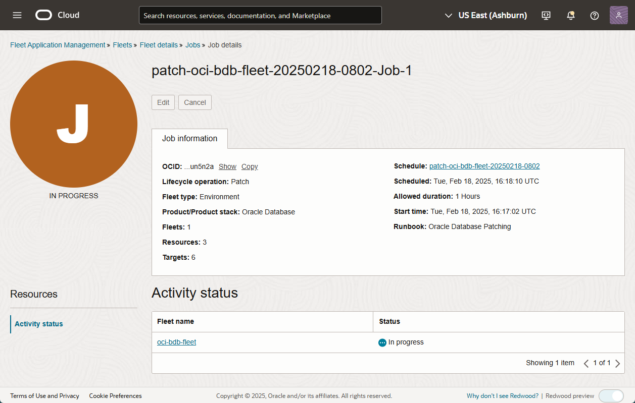Open the navigation hamburger menu
Screen dimensions: 635x403
17,15
